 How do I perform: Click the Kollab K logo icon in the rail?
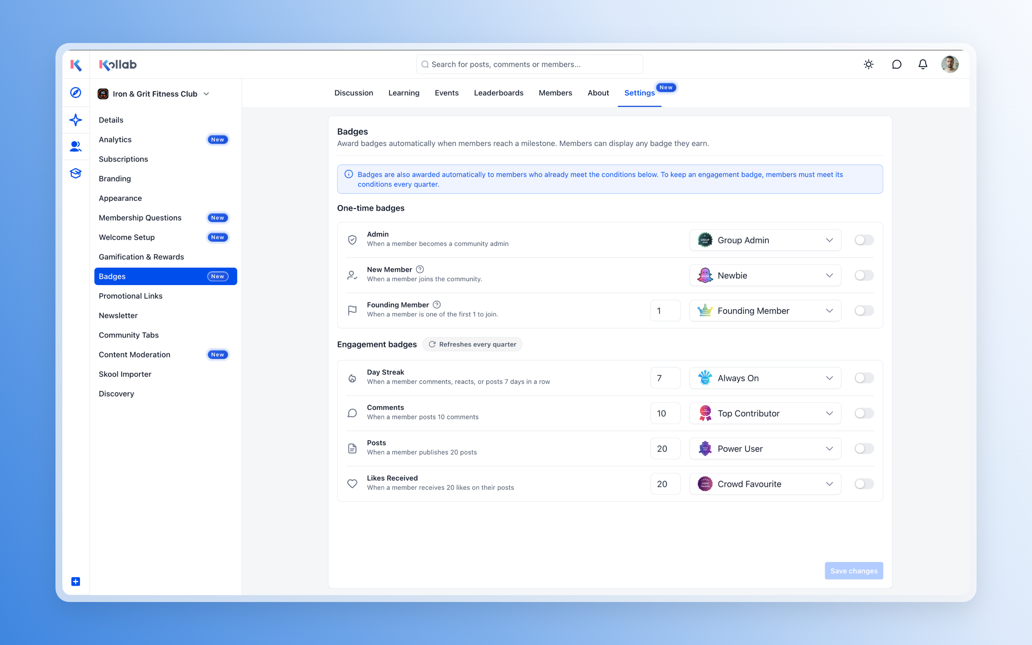click(x=76, y=64)
